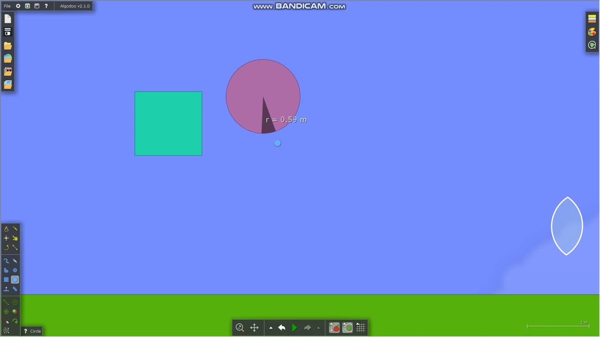The image size is (600, 337).
Task: Click the Pan tool four-arrow icon
Action: click(x=255, y=328)
